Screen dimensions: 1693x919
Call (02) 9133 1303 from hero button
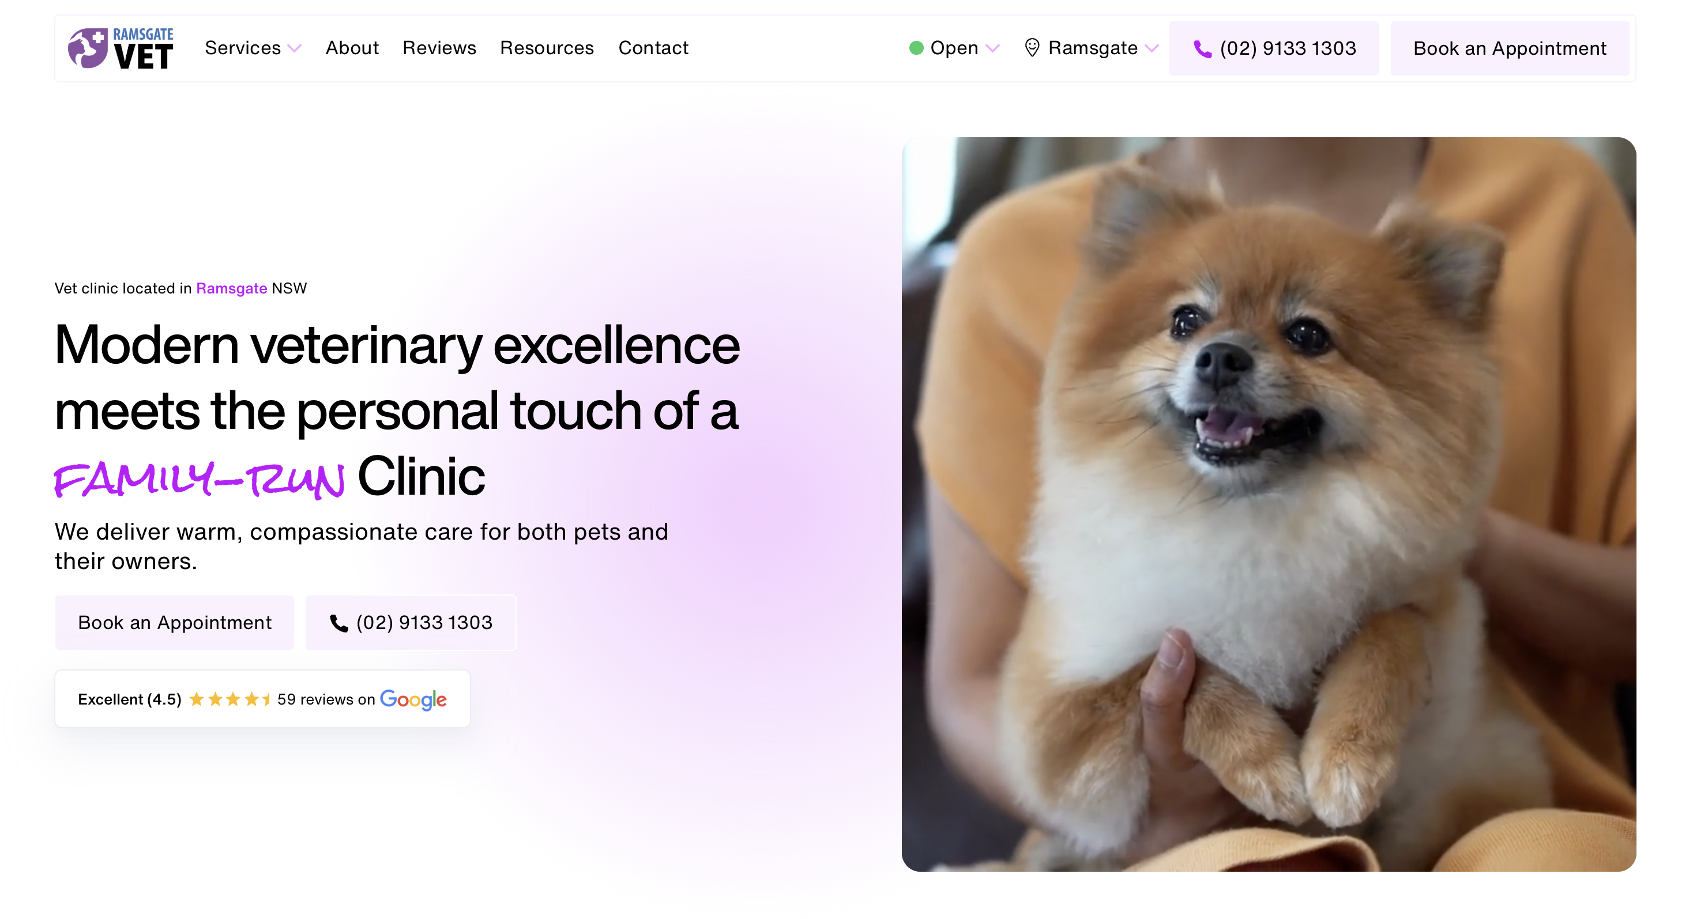coord(423,622)
